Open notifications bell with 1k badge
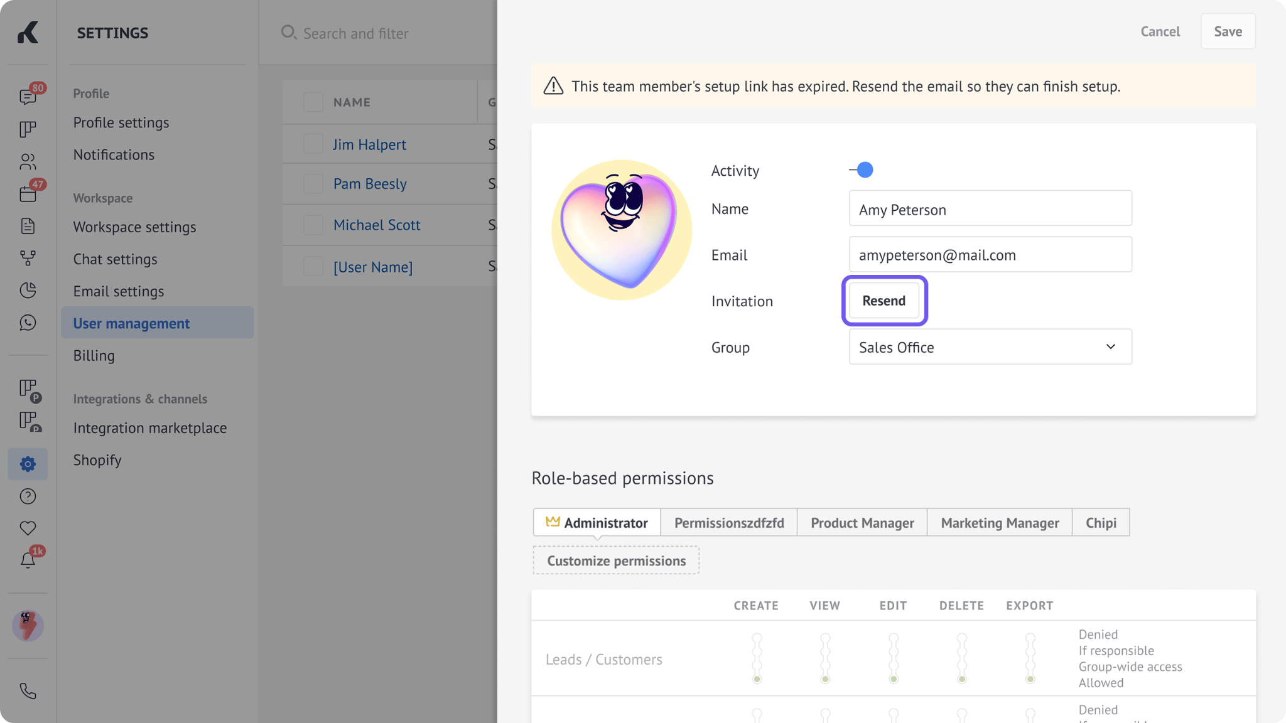This screenshot has width=1286, height=723. coord(28,560)
